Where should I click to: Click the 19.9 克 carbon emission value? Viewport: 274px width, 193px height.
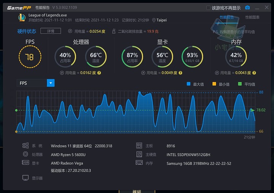pos(153,31)
